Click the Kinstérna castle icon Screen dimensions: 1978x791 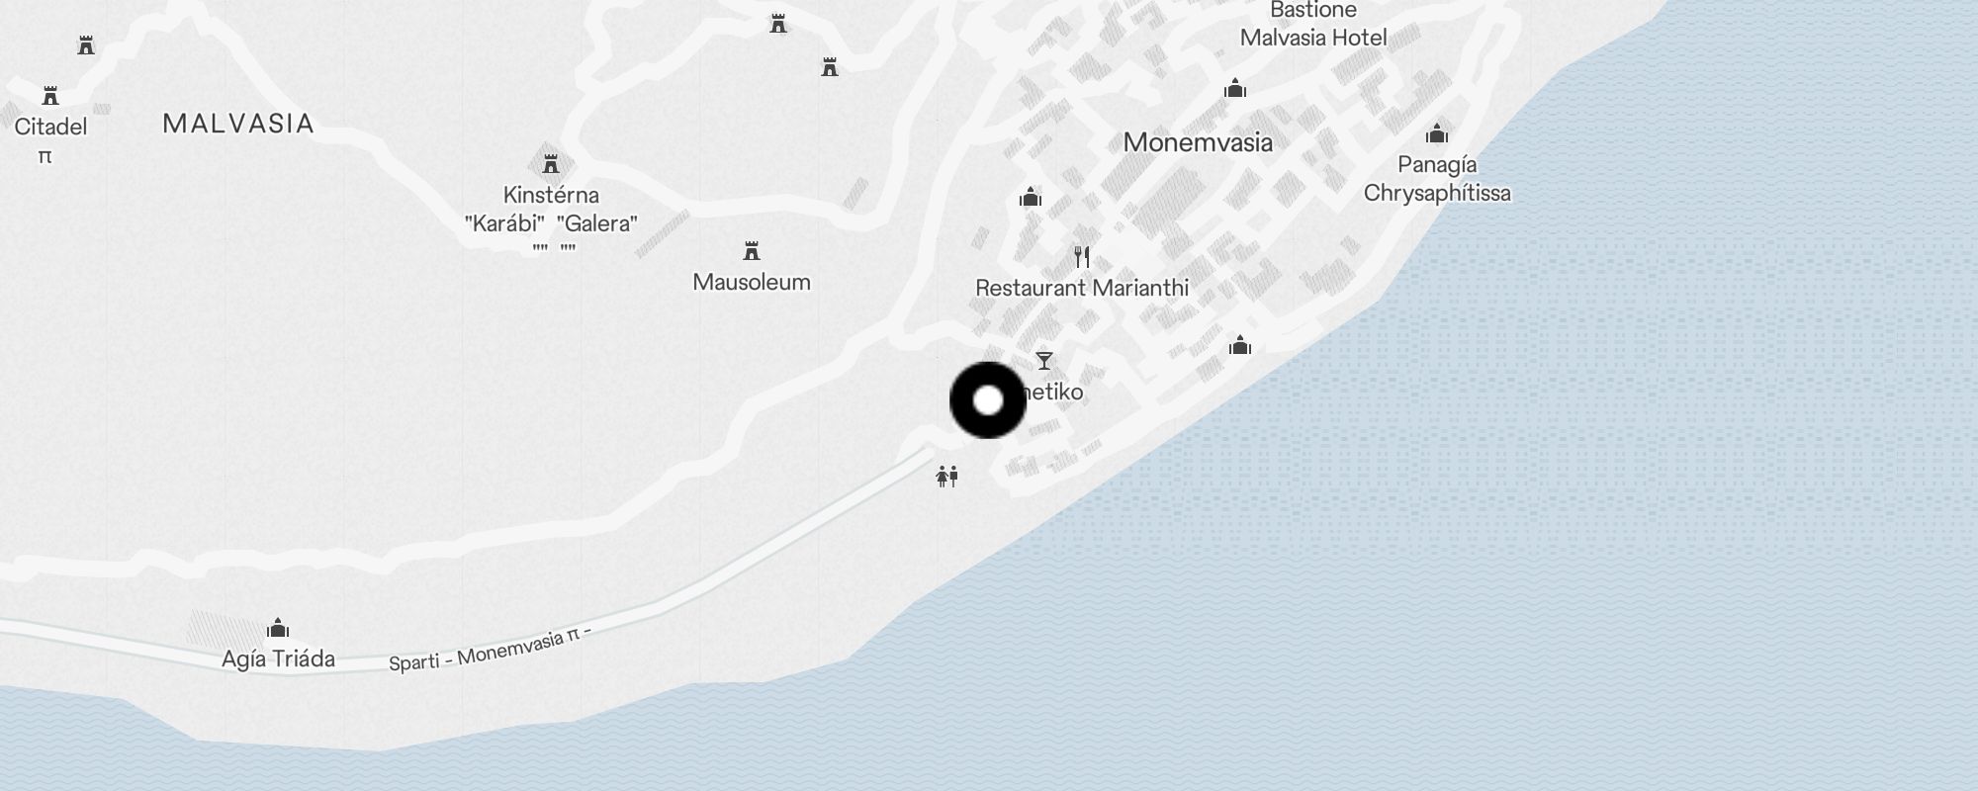551,164
